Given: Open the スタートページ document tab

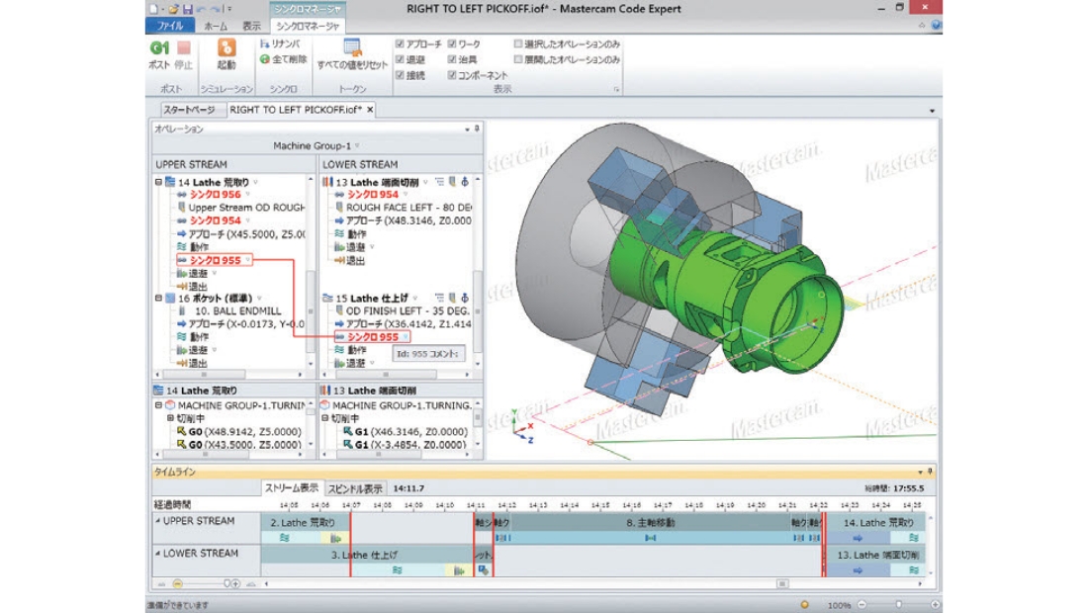Looking at the screenshot, I should click(190, 110).
